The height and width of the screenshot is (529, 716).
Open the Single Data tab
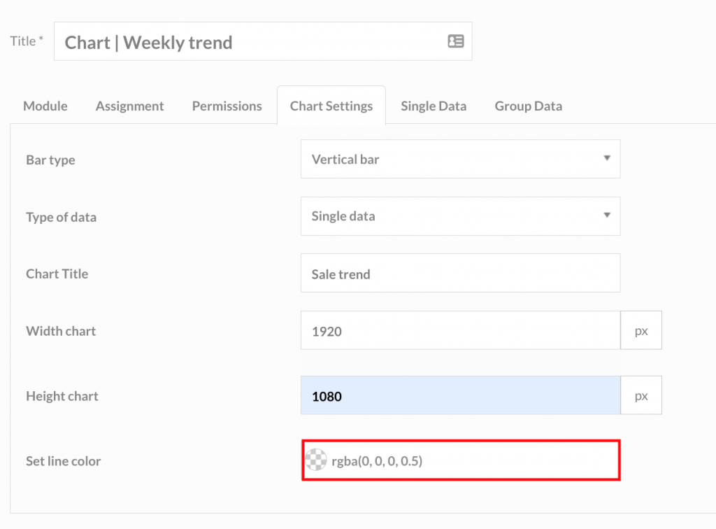(434, 106)
